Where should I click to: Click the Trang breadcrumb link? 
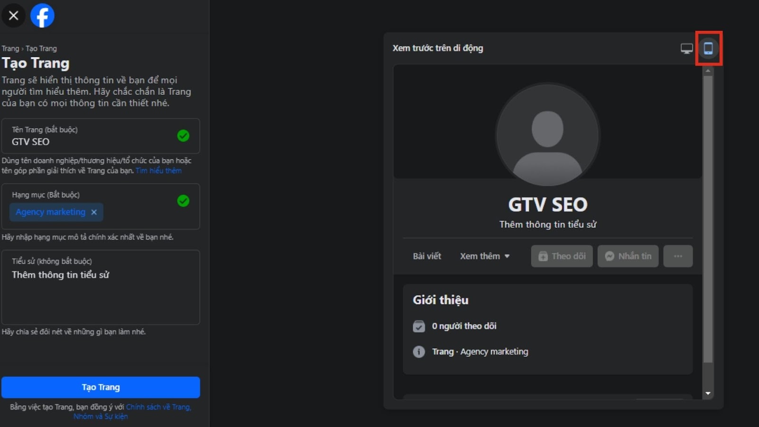point(10,48)
